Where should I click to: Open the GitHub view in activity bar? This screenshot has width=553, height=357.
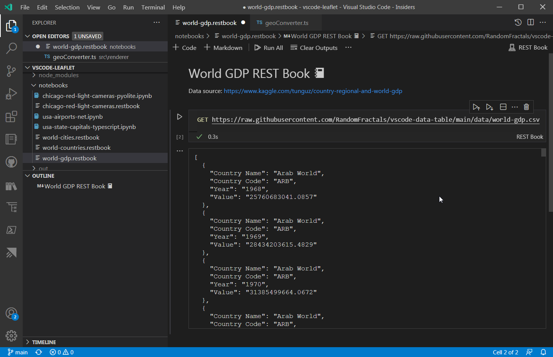click(x=11, y=162)
